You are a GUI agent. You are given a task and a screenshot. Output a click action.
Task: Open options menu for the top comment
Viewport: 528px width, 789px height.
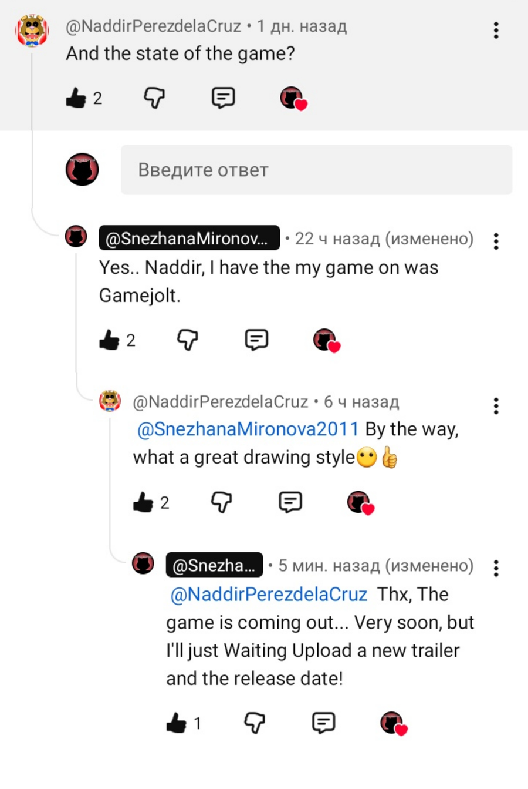pyautogui.click(x=496, y=30)
